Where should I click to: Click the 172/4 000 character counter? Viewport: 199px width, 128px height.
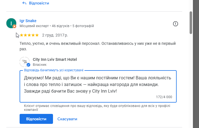click(164, 97)
